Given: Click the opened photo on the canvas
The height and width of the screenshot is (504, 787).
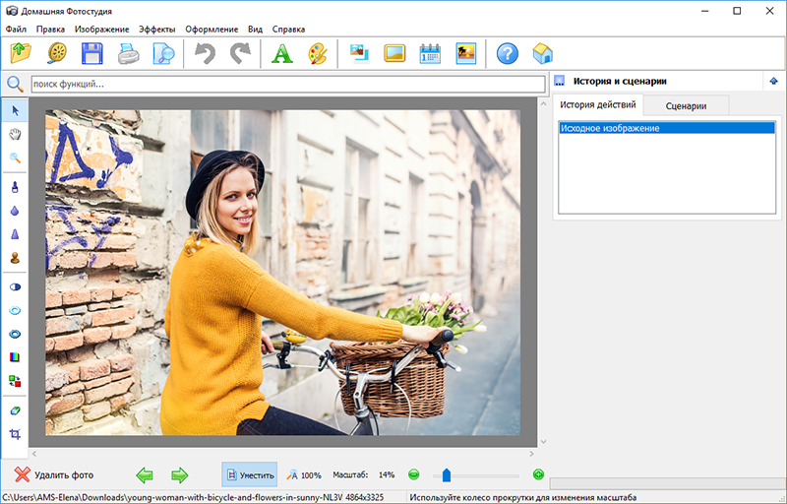Looking at the screenshot, I should [283, 273].
